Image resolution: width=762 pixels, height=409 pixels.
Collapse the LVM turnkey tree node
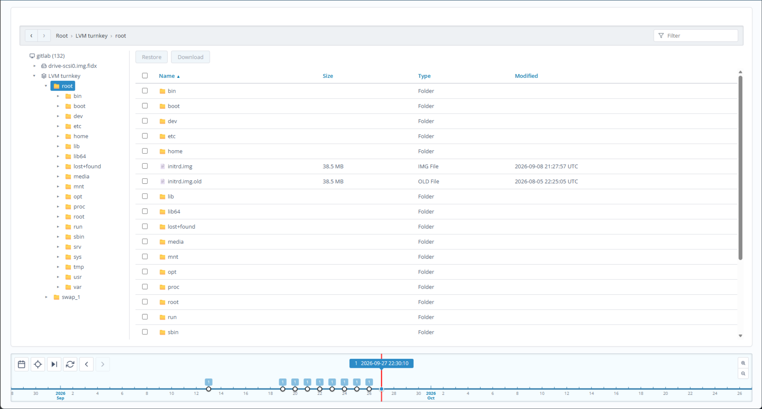click(x=35, y=76)
